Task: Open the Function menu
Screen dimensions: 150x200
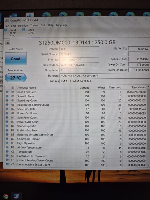Action: (x=23, y=26)
